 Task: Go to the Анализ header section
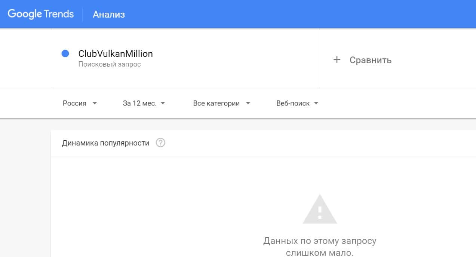click(x=109, y=15)
